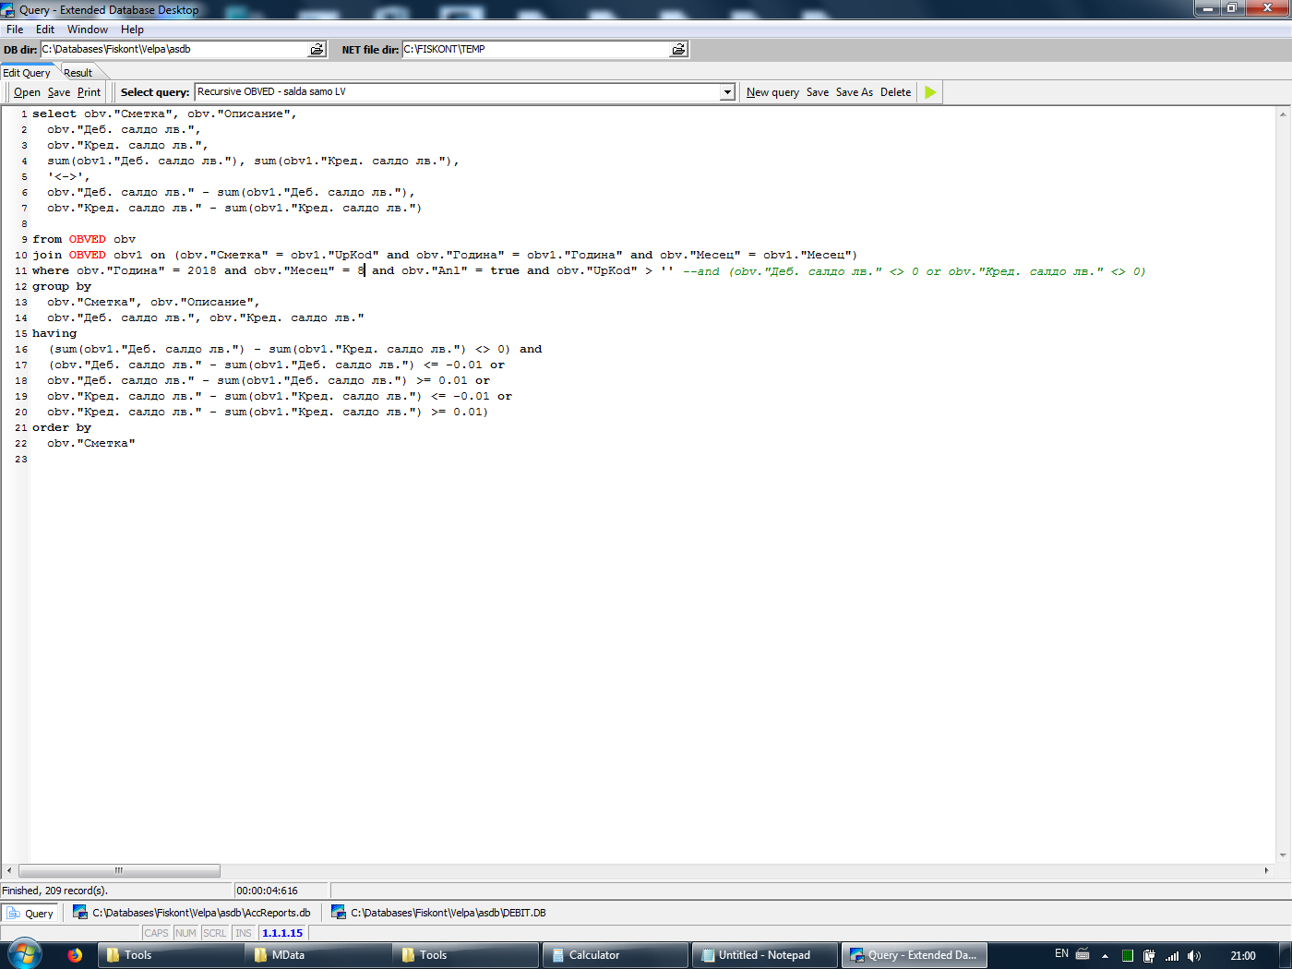Click the power plug tray icon
1292x969 pixels.
[1149, 956]
